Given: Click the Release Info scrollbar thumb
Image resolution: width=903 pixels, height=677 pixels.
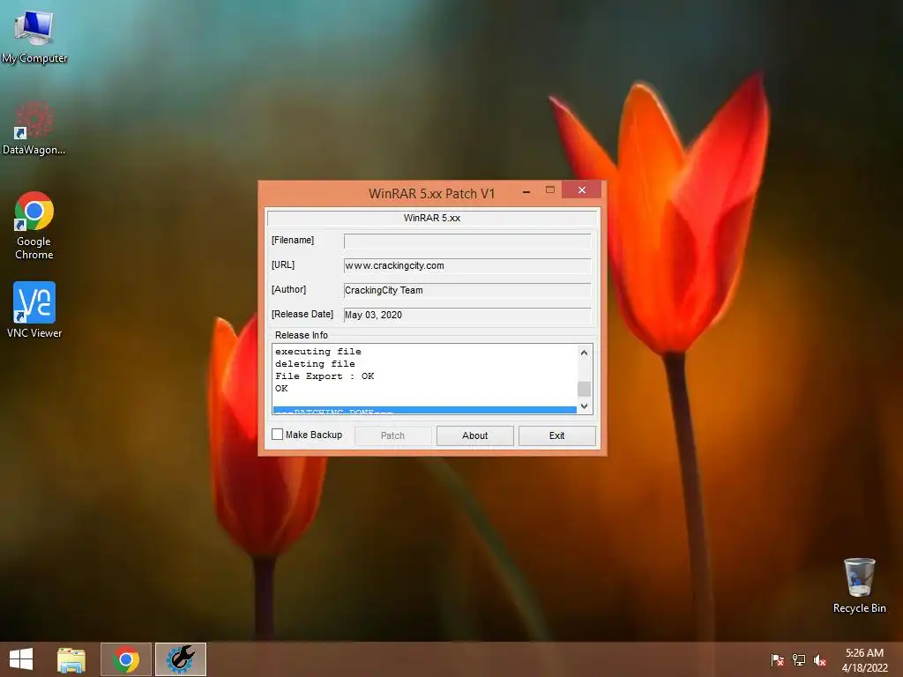Looking at the screenshot, I should pos(584,389).
